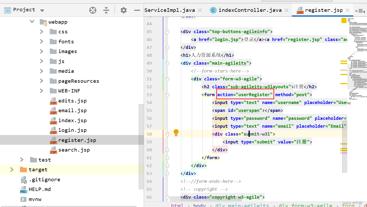Click the collapse all icon in Project toolbar
Screen dimensions: 367x207
[x=106, y=10]
